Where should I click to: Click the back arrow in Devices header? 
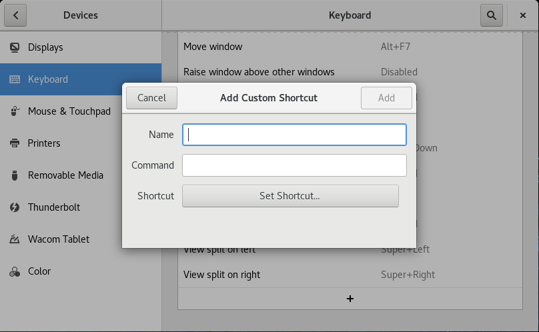coord(16,15)
